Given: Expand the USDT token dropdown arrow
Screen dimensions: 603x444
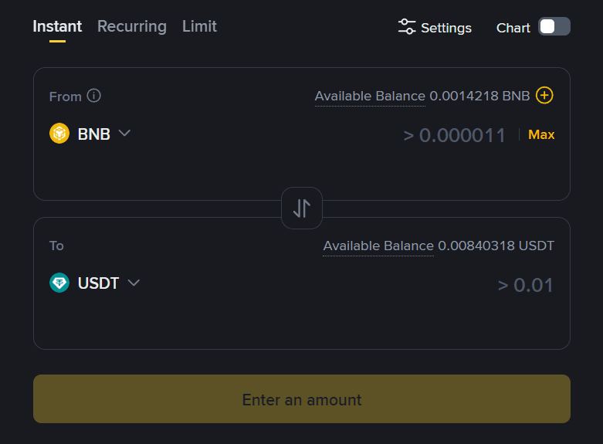Looking at the screenshot, I should (134, 283).
